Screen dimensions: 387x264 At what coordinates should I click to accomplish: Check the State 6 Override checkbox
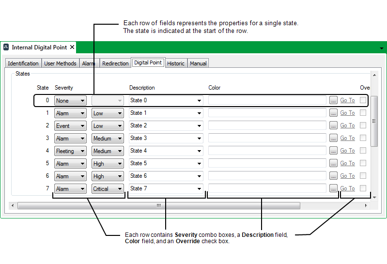coord(363,175)
